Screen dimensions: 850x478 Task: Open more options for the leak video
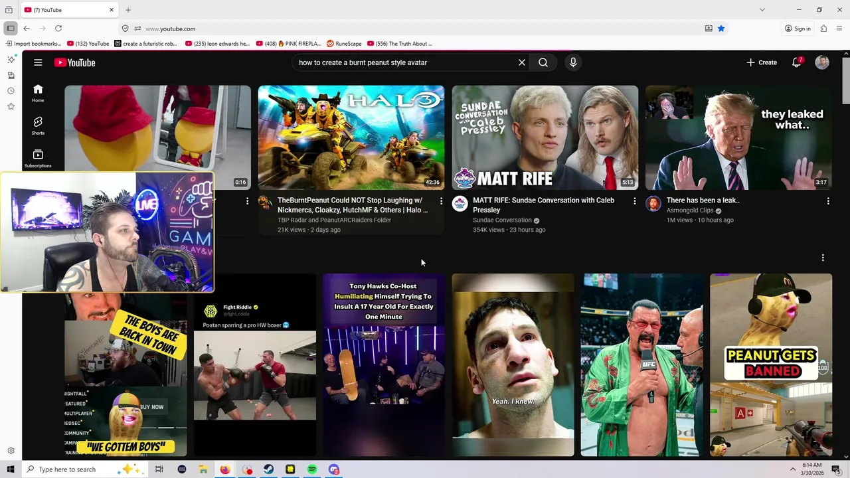(x=828, y=200)
